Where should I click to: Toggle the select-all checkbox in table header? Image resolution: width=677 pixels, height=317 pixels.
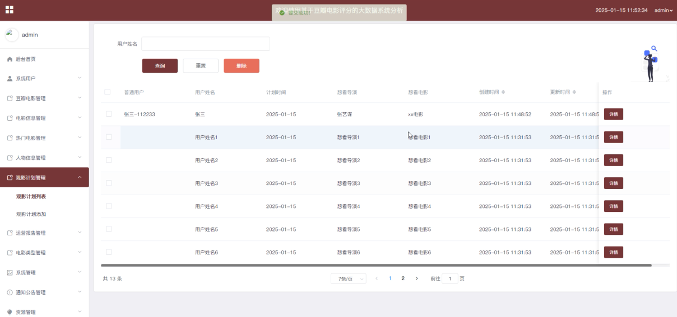click(108, 92)
